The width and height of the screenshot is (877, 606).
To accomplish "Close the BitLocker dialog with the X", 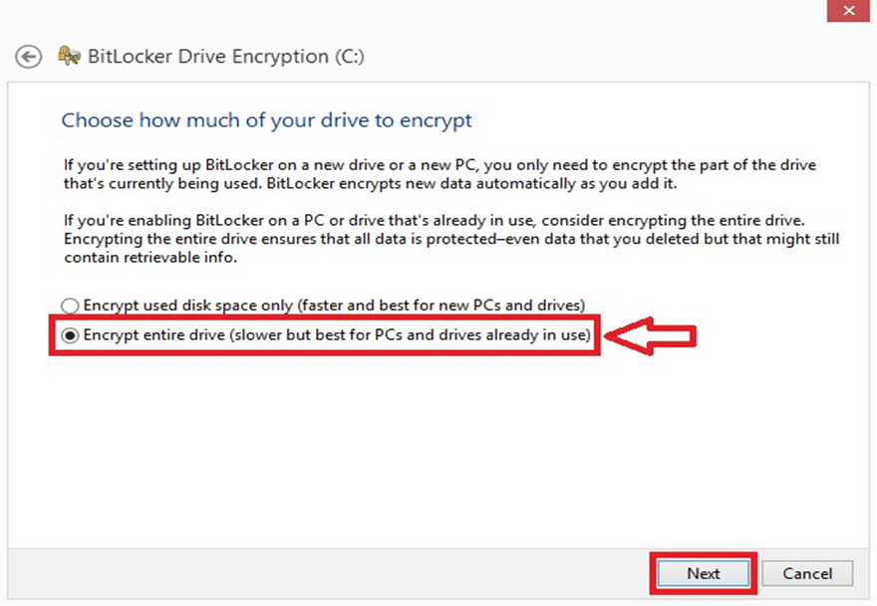I will [x=847, y=12].
